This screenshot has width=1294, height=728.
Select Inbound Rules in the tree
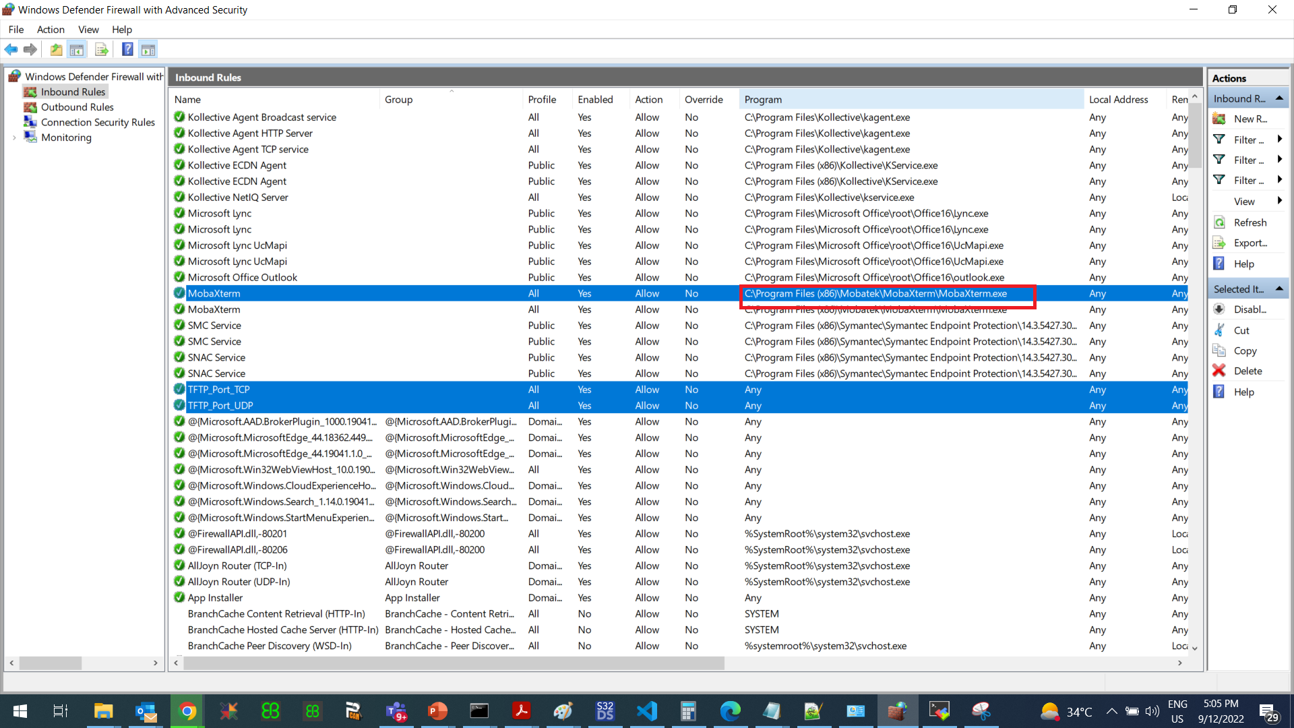click(x=73, y=92)
